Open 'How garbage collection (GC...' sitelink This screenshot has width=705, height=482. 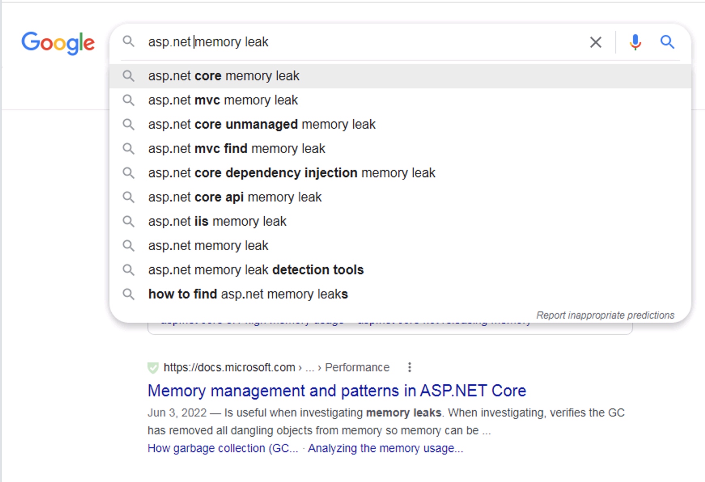223,448
